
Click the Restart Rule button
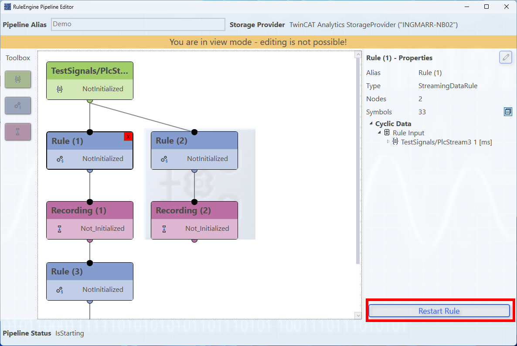439,311
